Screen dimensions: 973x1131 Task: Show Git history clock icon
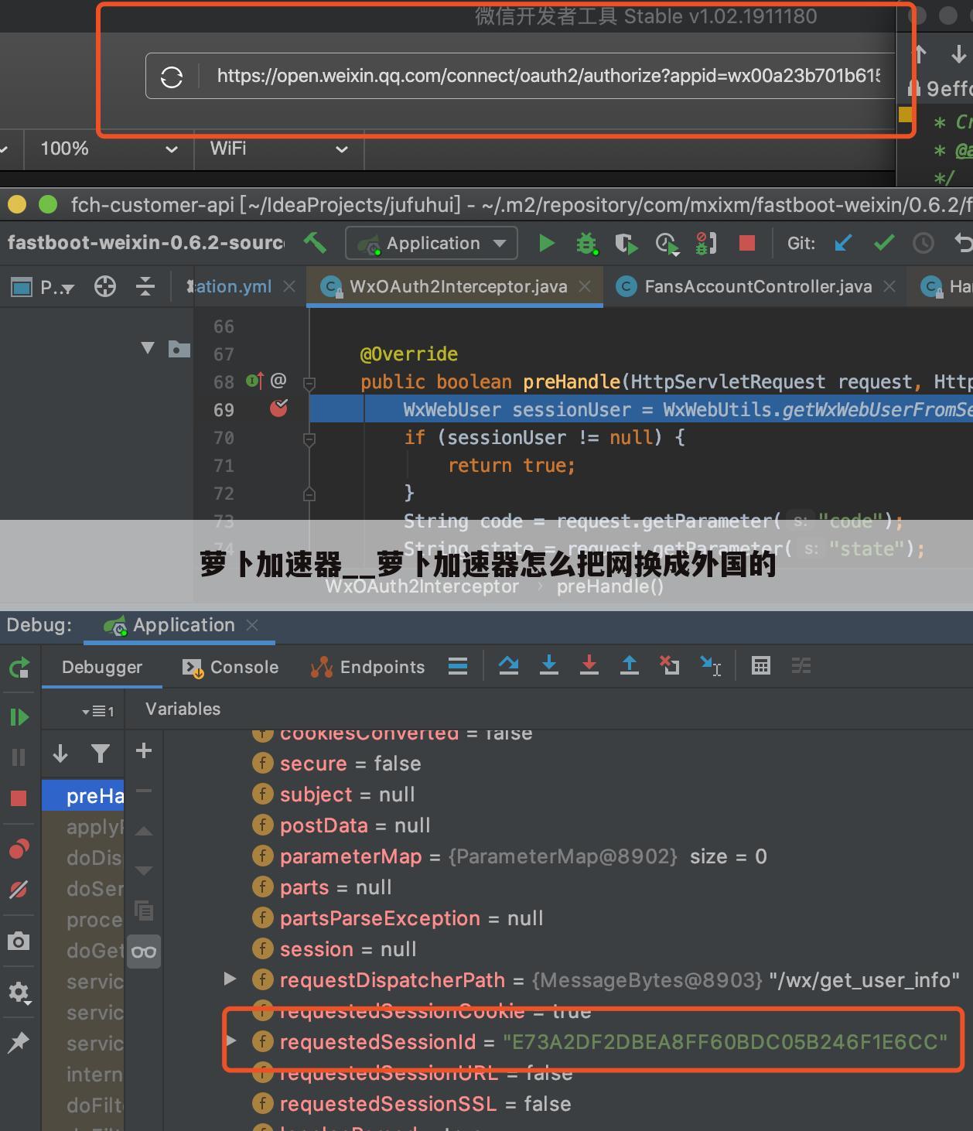tap(923, 244)
